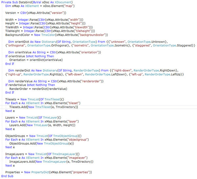Click the '{"orthogonal", OrientationType.Orthogonal}' continuation line
The width and height of the screenshot is (197, 179).
(x=100, y=45)
